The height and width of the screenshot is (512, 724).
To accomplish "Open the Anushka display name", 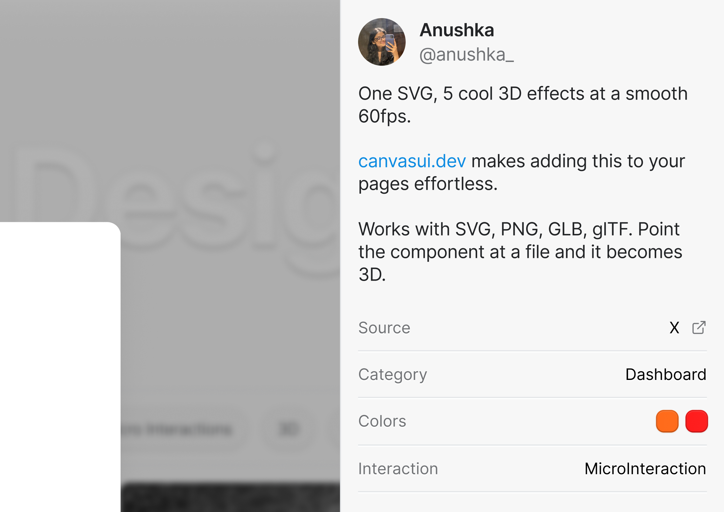I will (457, 30).
